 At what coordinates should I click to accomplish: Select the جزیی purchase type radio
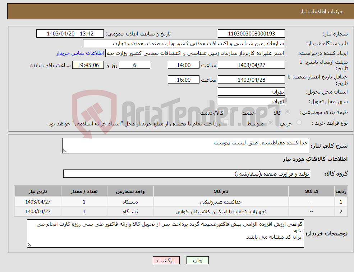299,123
